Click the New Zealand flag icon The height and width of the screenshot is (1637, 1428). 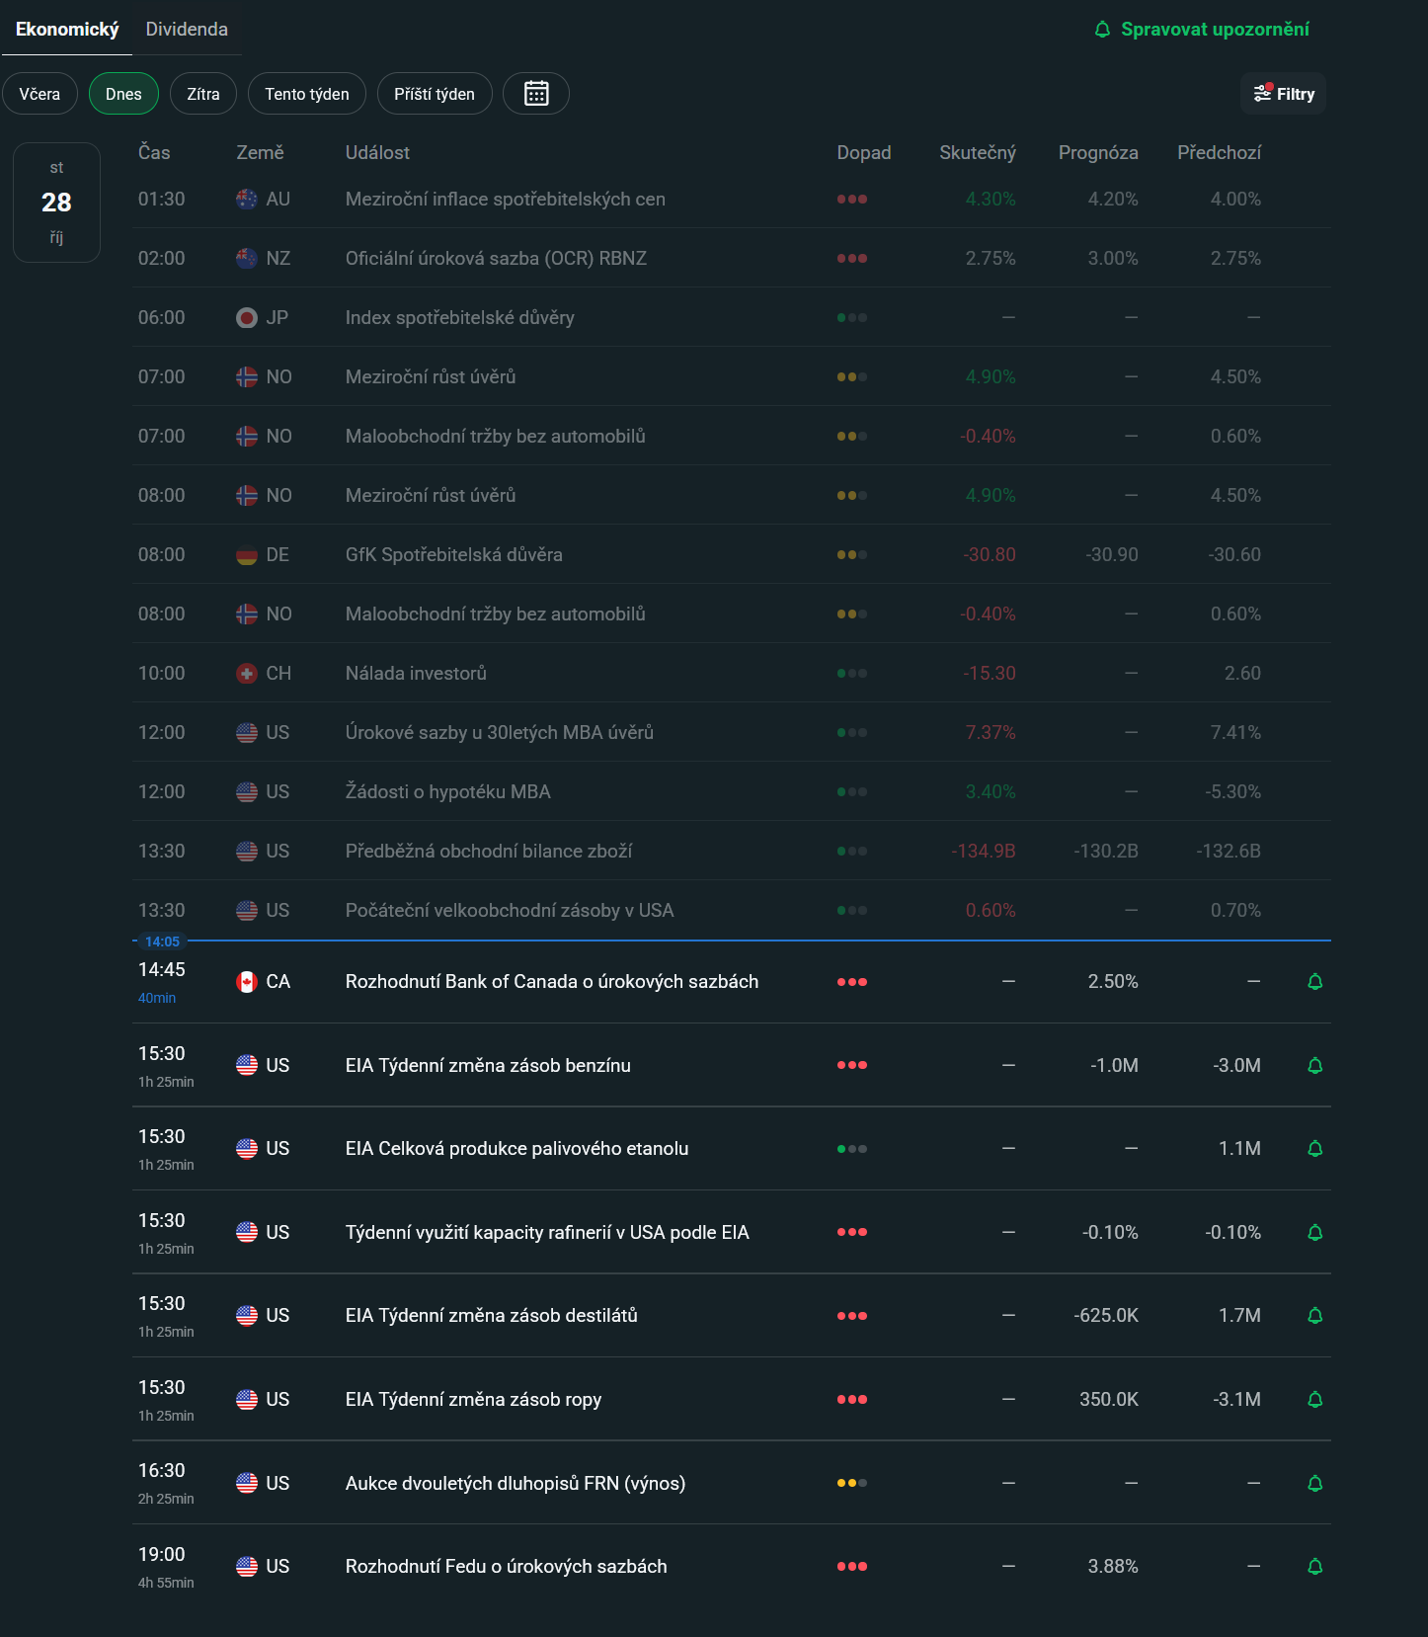point(247,258)
